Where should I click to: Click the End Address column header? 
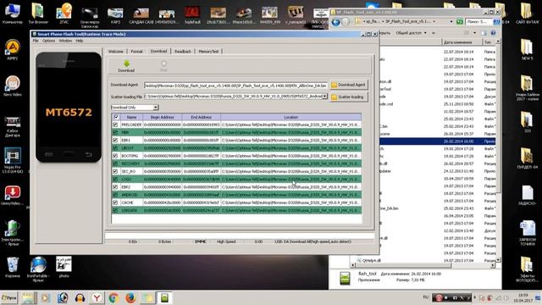click(x=202, y=117)
